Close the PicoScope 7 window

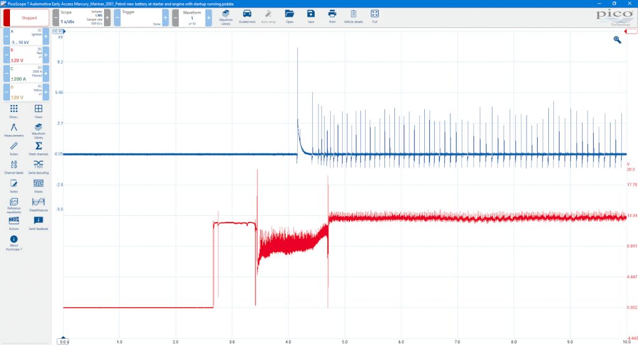629,3
